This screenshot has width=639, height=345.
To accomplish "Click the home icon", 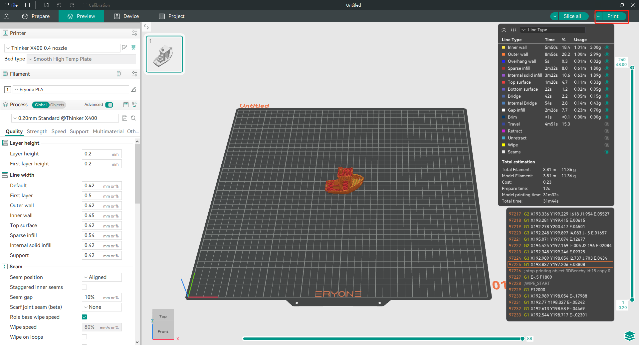I will [7, 16].
